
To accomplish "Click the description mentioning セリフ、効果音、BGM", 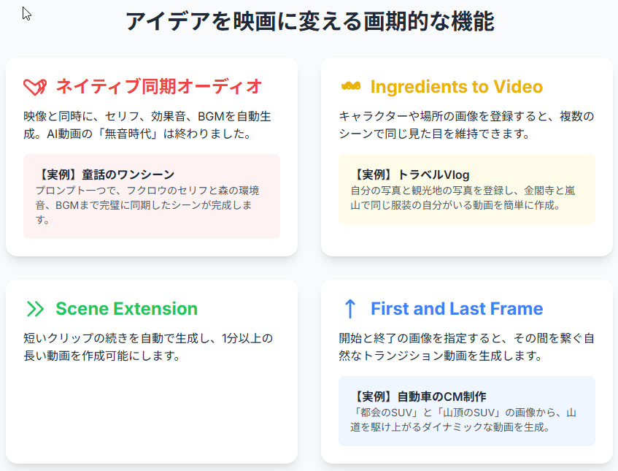I will point(147,125).
